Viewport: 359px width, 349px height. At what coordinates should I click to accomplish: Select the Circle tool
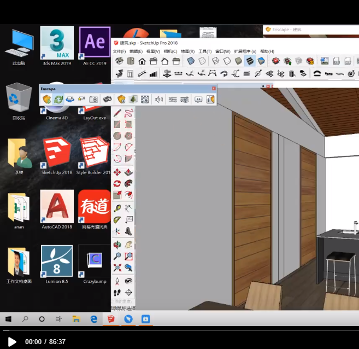117,136
